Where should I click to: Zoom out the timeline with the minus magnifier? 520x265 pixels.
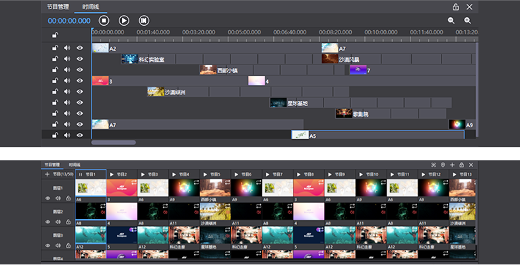click(x=451, y=20)
